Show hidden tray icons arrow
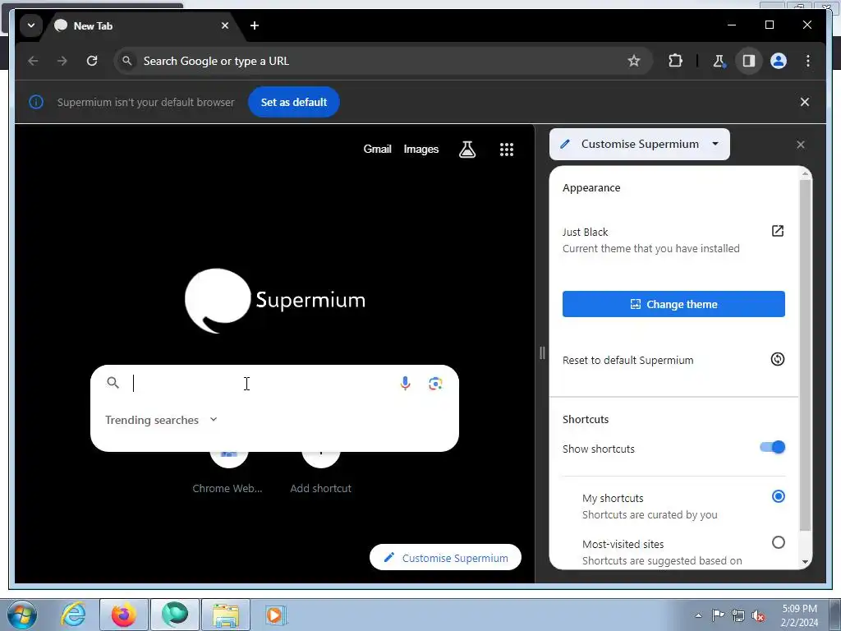This screenshot has width=841, height=631. [698, 615]
